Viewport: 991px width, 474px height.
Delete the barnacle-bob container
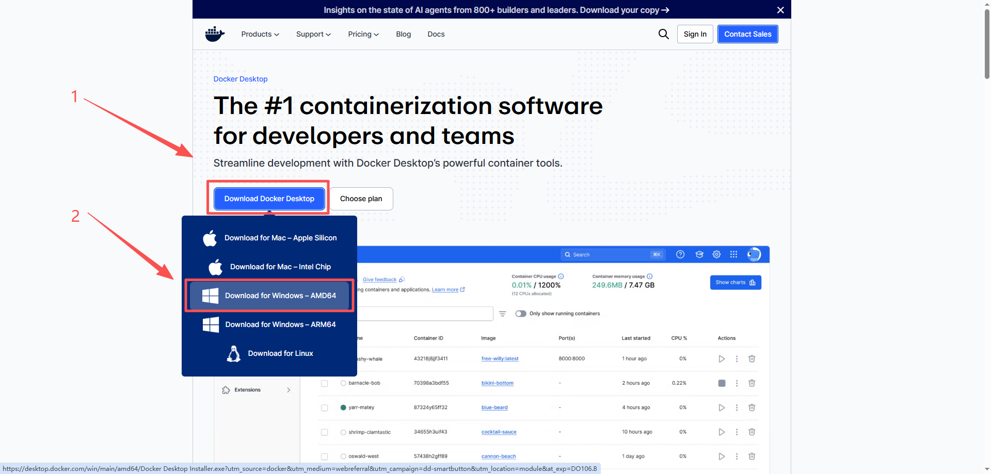pyautogui.click(x=752, y=383)
